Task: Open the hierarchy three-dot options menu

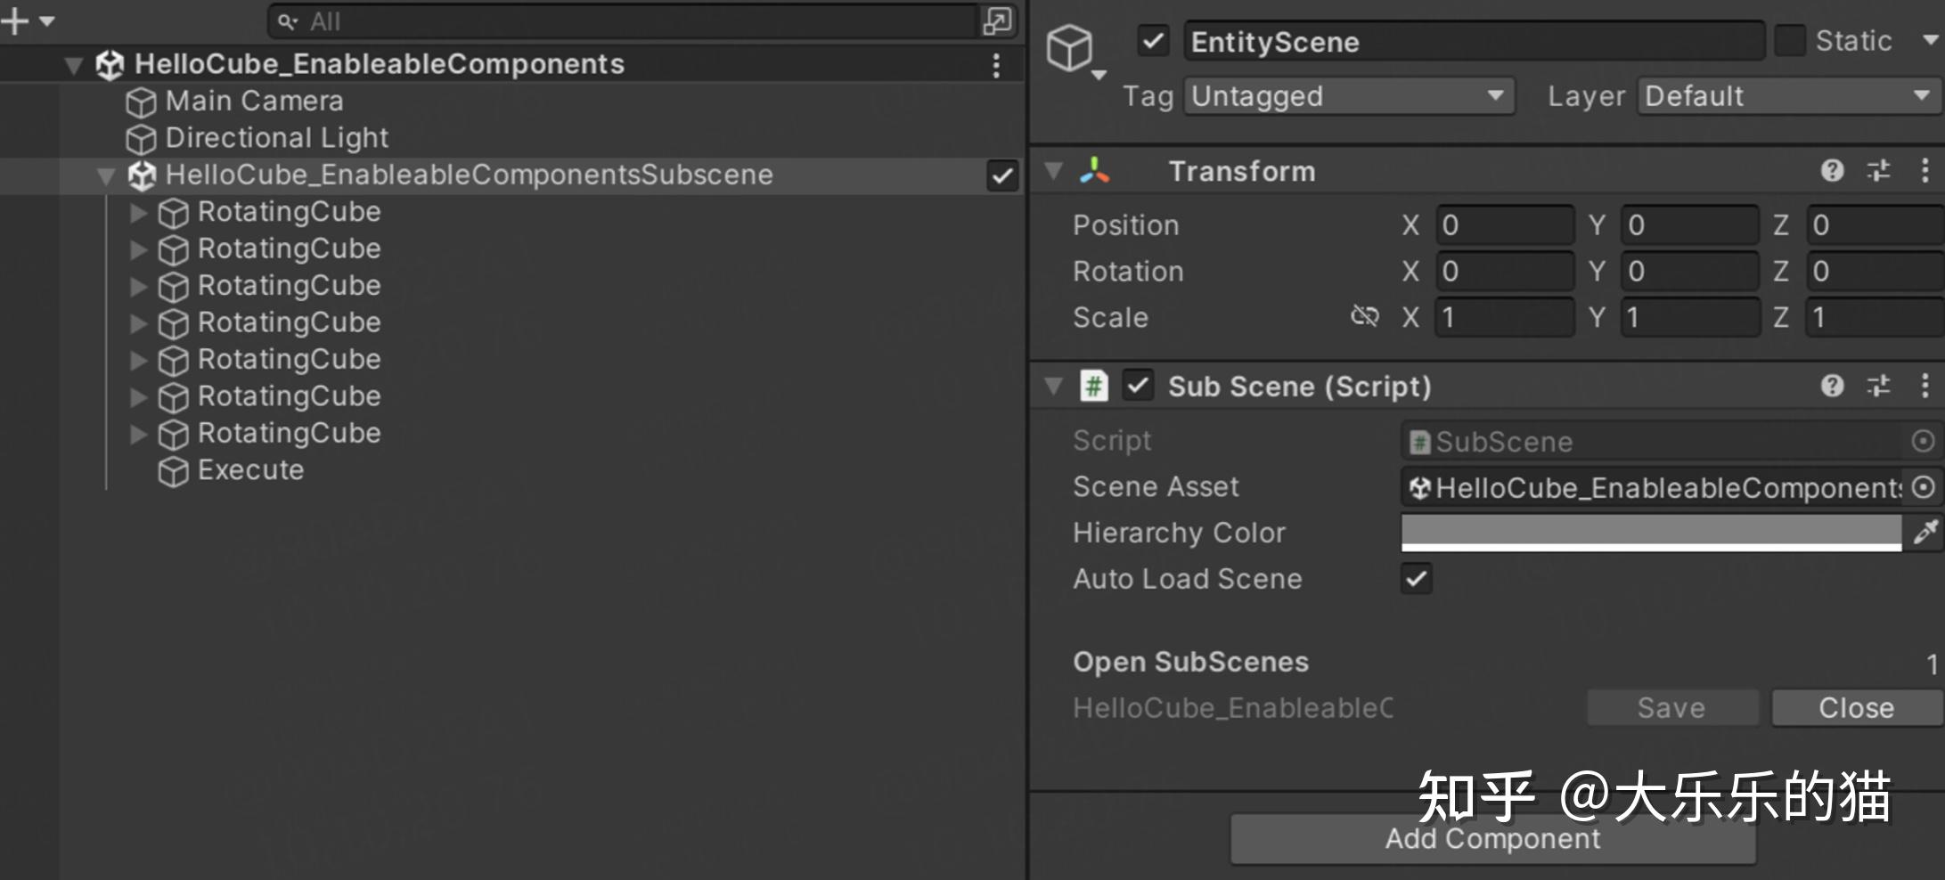Action: [995, 63]
